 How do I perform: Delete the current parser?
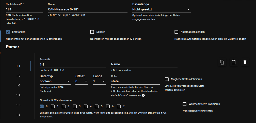pos(245,62)
